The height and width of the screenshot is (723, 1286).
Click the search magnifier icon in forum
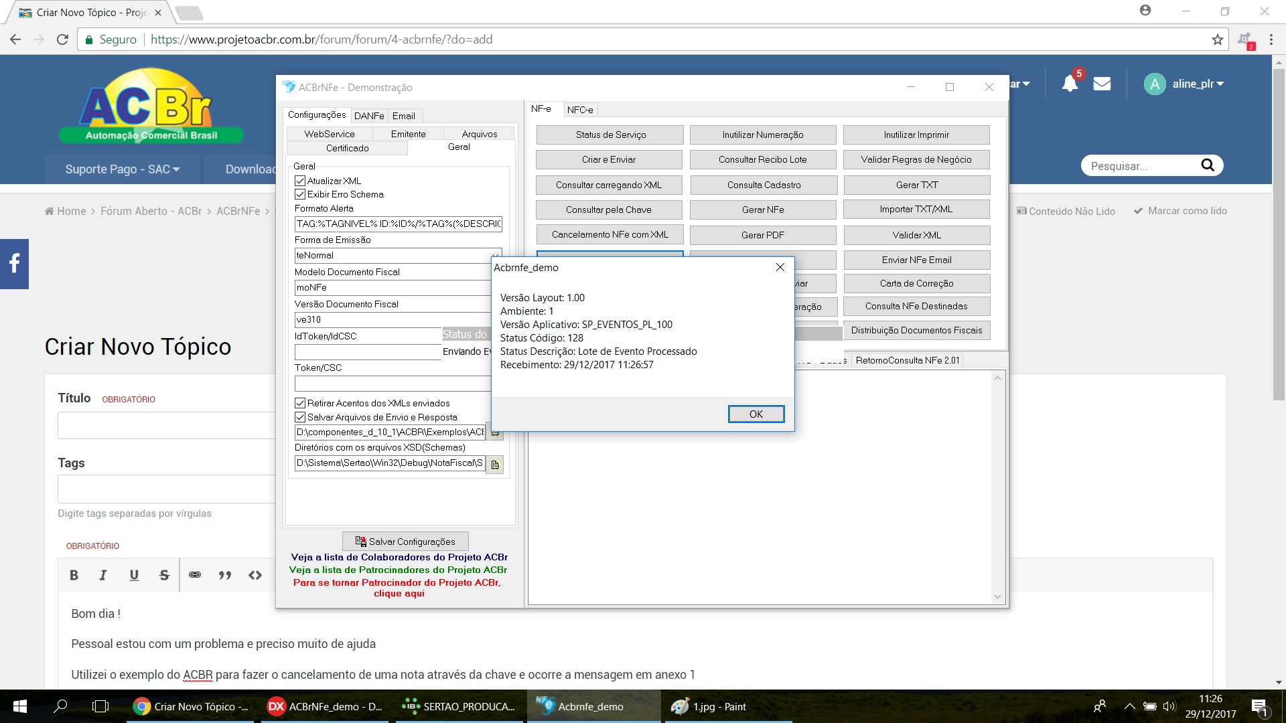pyautogui.click(x=1208, y=165)
